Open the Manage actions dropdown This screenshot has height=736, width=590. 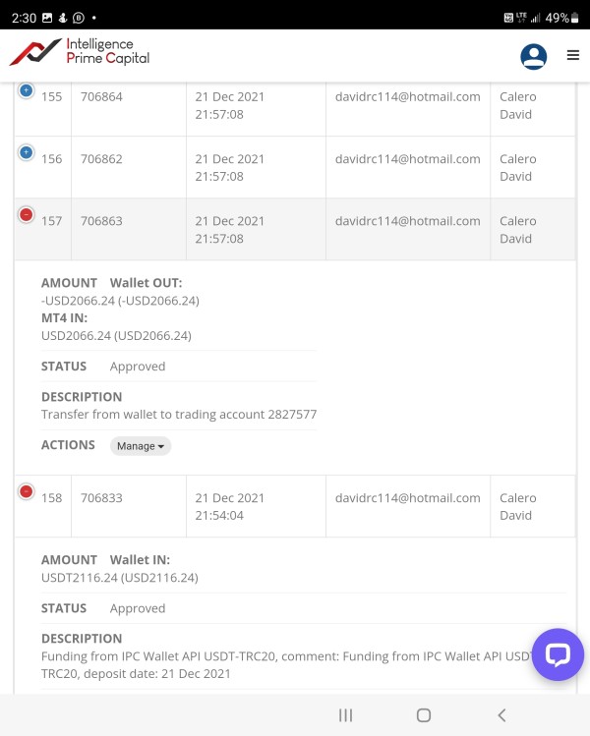pos(141,446)
